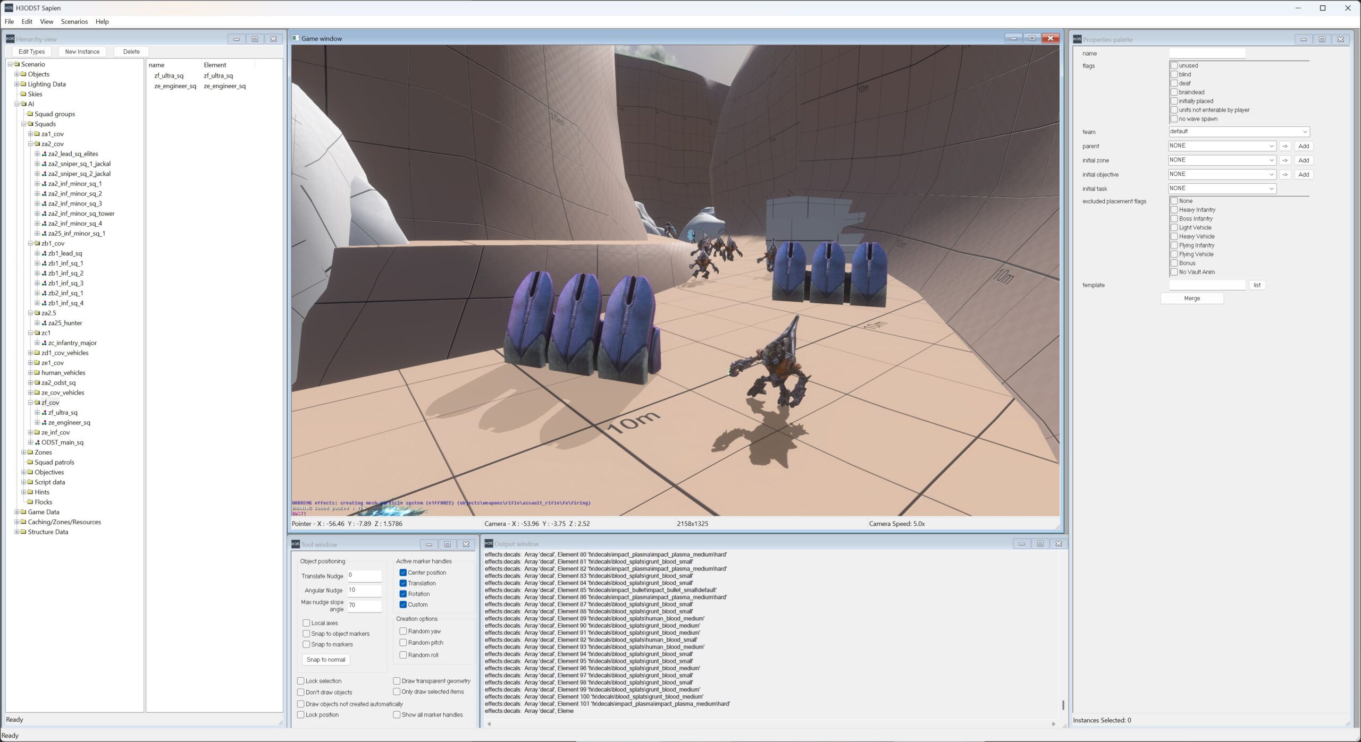1361x742 pixels.
Task: Collapse the zb1_cov squad folder
Action: [x=30, y=244]
